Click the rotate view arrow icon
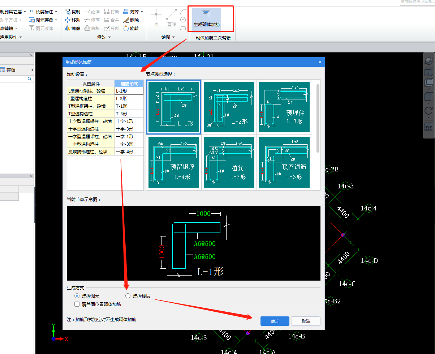Viewport: 435px width, 354px height. (429, 111)
